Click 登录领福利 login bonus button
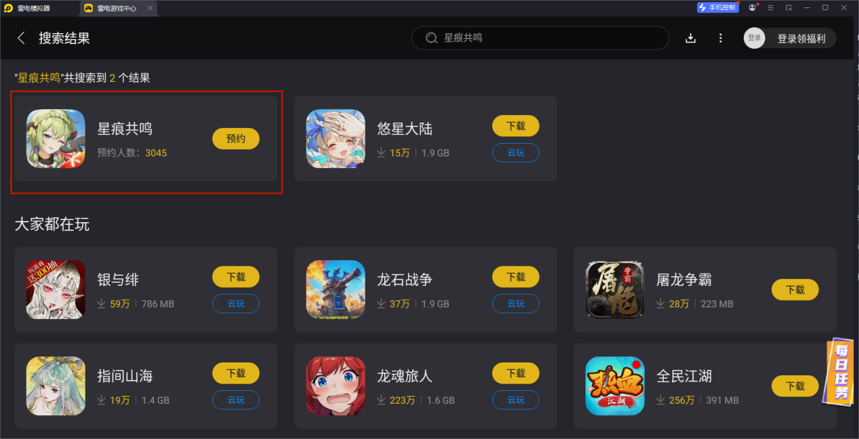The width and height of the screenshot is (859, 439). pos(801,39)
